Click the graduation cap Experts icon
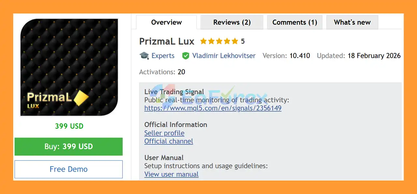Screen dimensions: 417x194 pyautogui.click(x=144, y=56)
